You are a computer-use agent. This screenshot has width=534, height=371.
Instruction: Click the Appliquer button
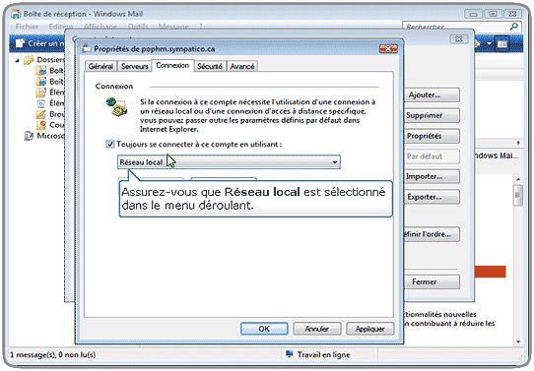click(x=369, y=329)
